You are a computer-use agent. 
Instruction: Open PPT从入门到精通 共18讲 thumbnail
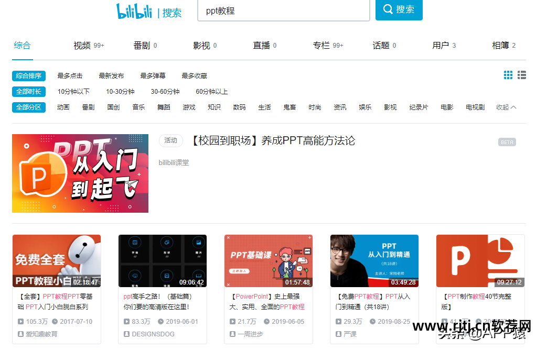374,261
